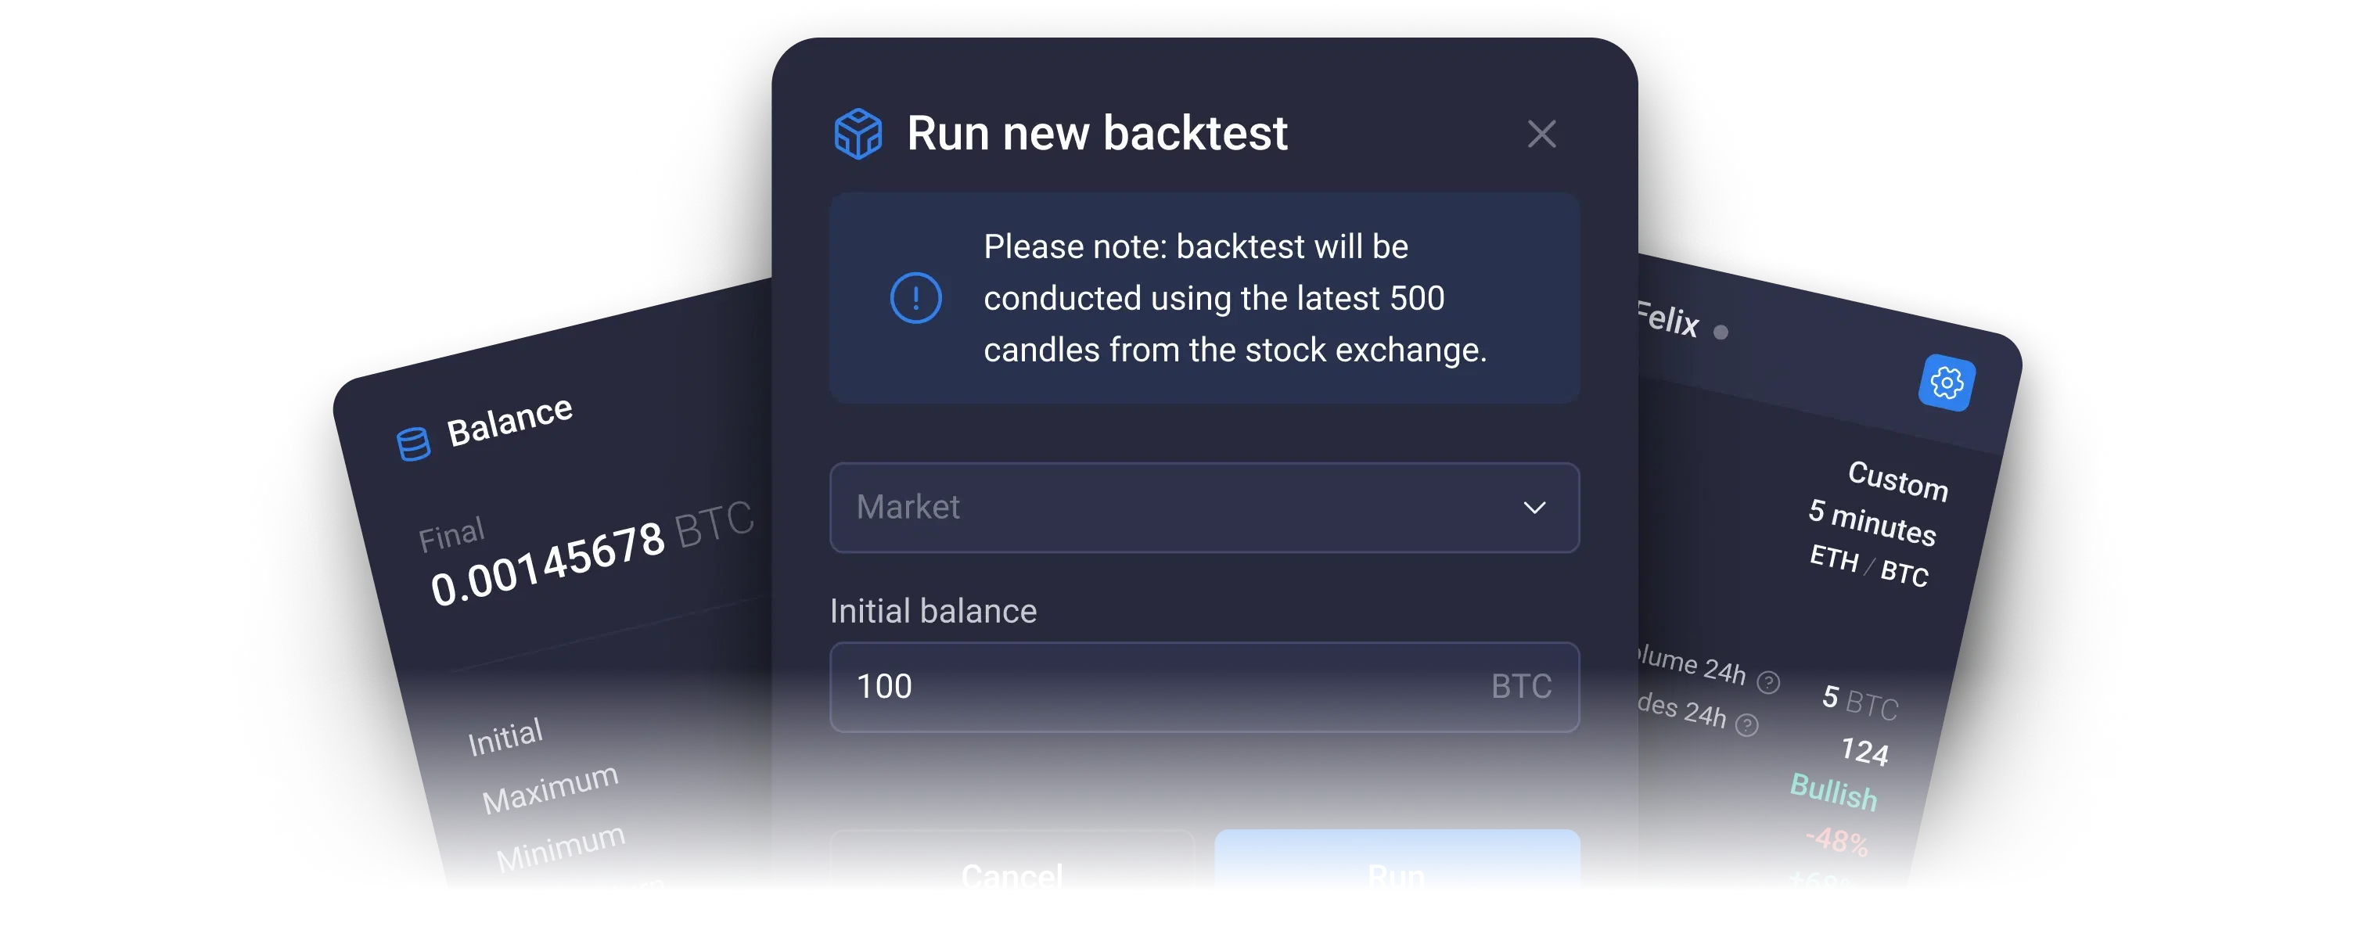Click the Balance card heading
This screenshot has width=2366, height=927.
click(509, 422)
